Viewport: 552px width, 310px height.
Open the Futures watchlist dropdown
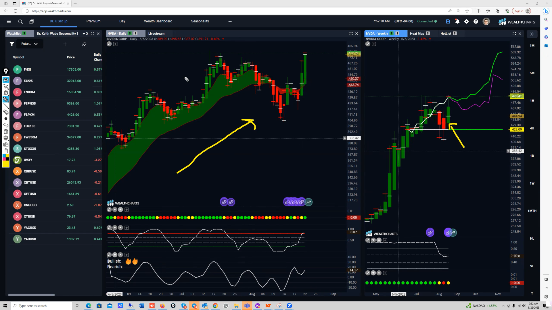pyautogui.click(x=30, y=44)
